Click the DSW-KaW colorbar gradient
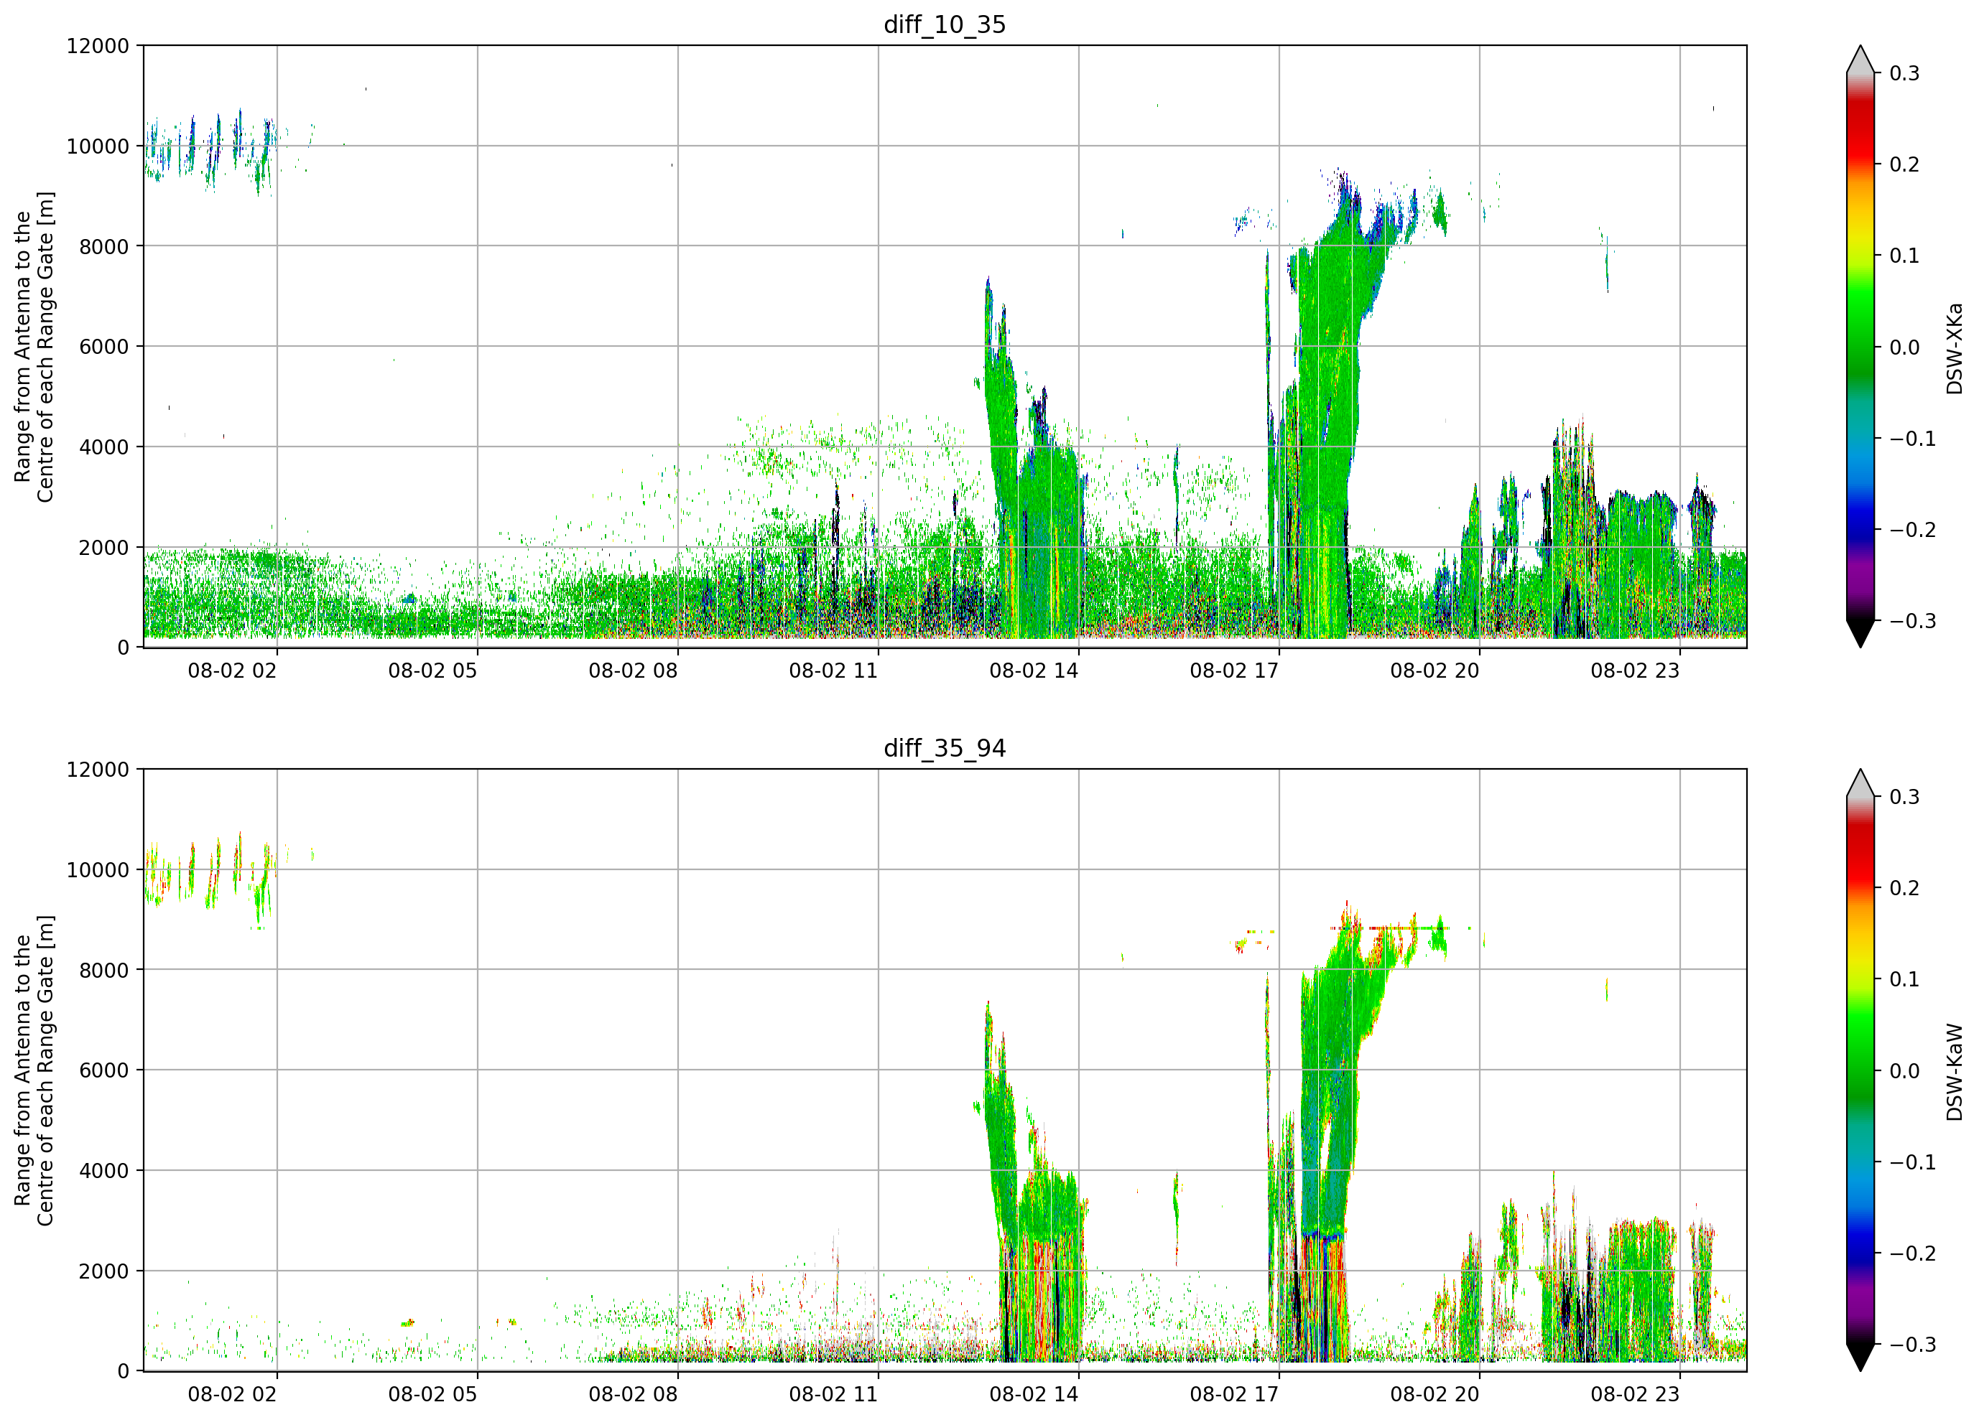Screen dimensions: 1979x1420 pos(1860,1070)
